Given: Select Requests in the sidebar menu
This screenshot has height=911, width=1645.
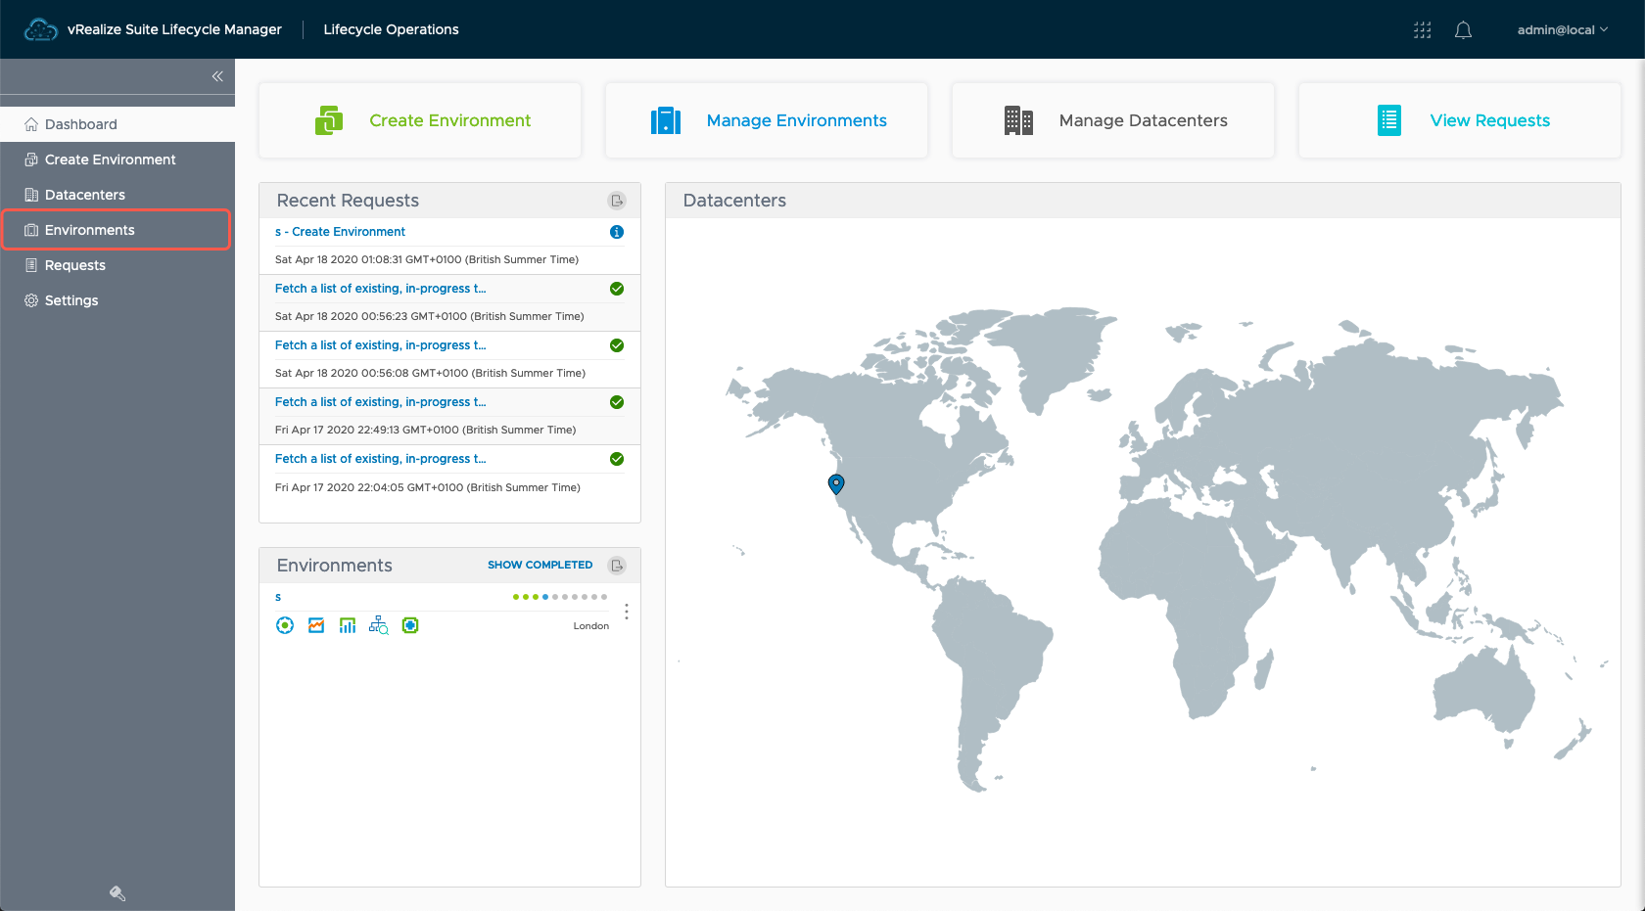Looking at the screenshot, I should click(75, 265).
